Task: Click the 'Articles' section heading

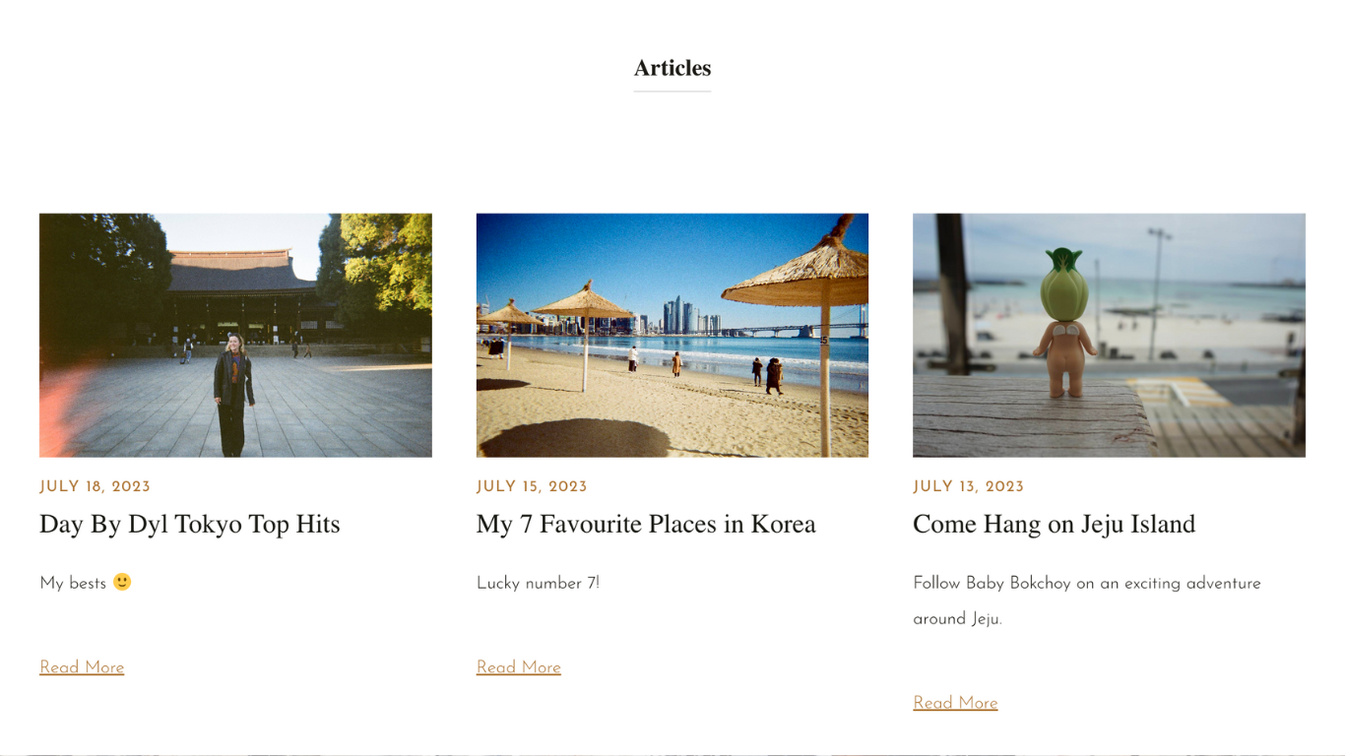Action: (x=672, y=68)
